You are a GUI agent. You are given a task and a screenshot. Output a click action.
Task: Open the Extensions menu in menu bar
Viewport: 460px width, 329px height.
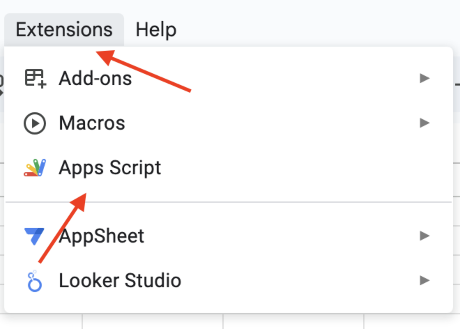[x=64, y=30]
